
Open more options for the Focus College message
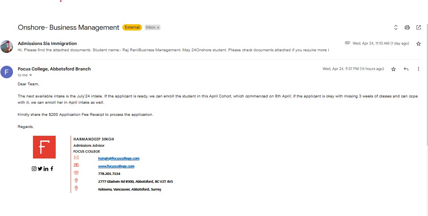click(x=419, y=69)
